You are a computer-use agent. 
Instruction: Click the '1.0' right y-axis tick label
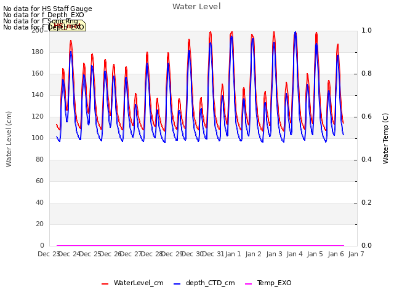click(x=366, y=30)
